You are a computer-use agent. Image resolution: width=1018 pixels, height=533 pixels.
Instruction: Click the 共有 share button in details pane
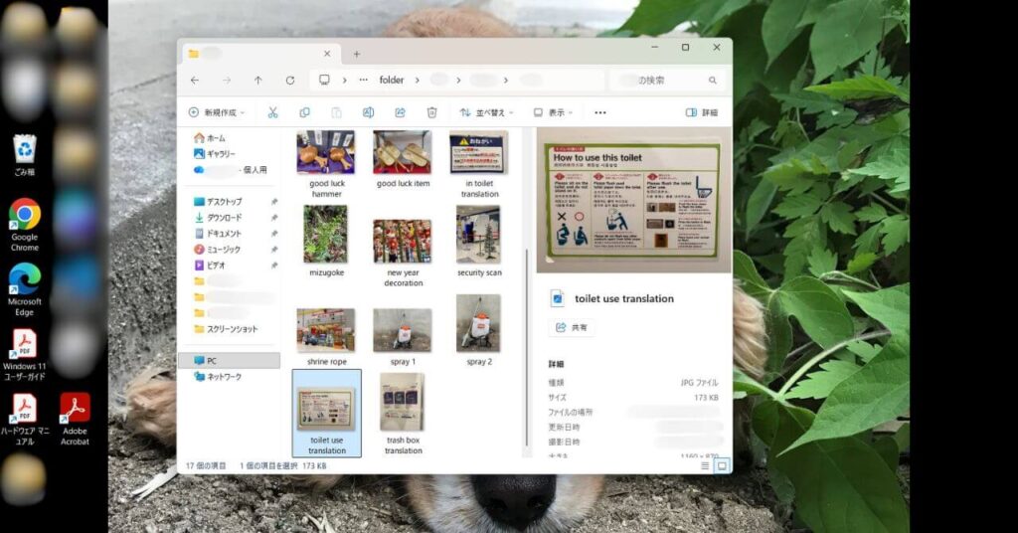(x=572, y=328)
